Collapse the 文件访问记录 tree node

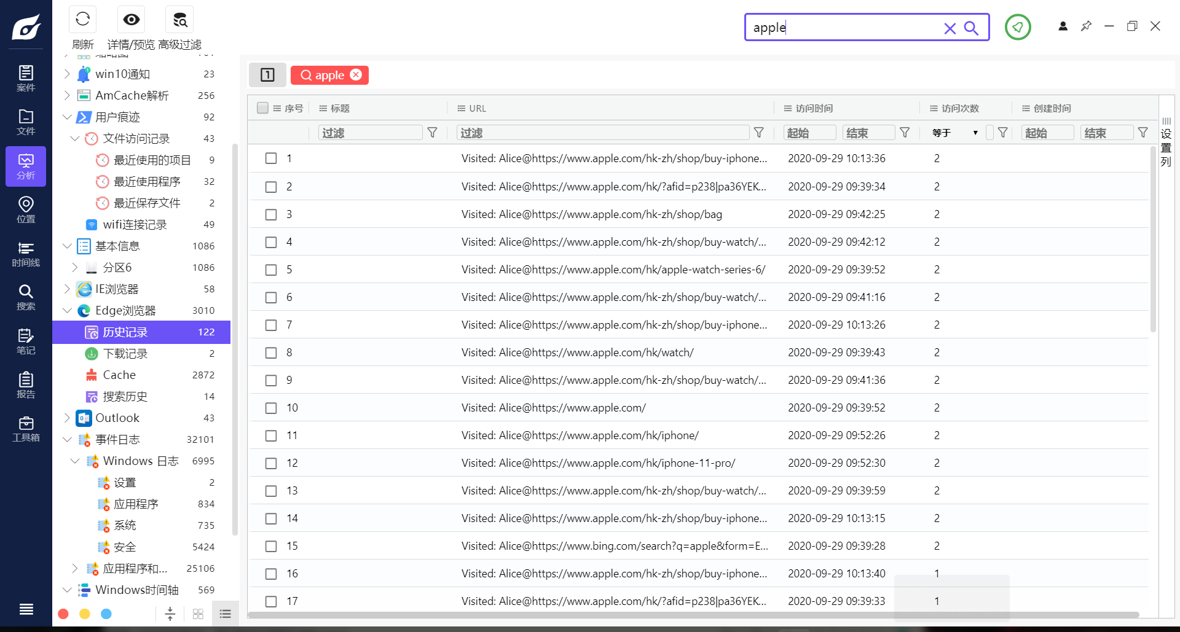(x=75, y=138)
